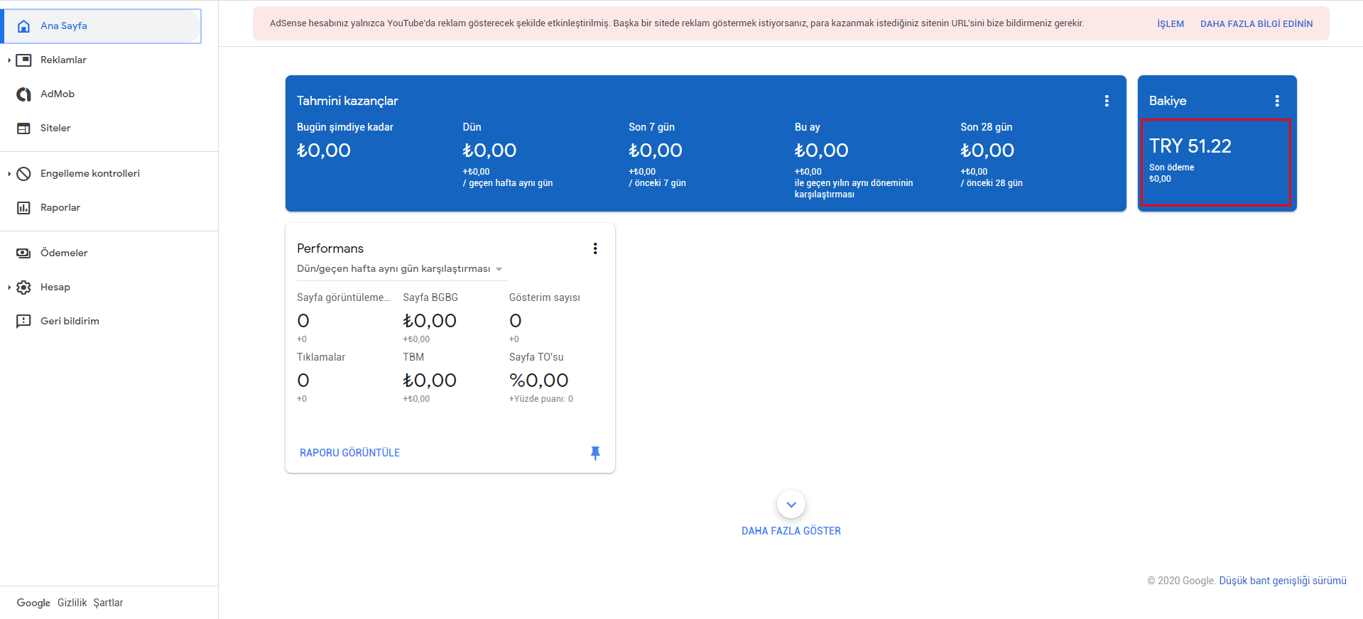Click the Gösterim sayısı metric label

coord(545,297)
